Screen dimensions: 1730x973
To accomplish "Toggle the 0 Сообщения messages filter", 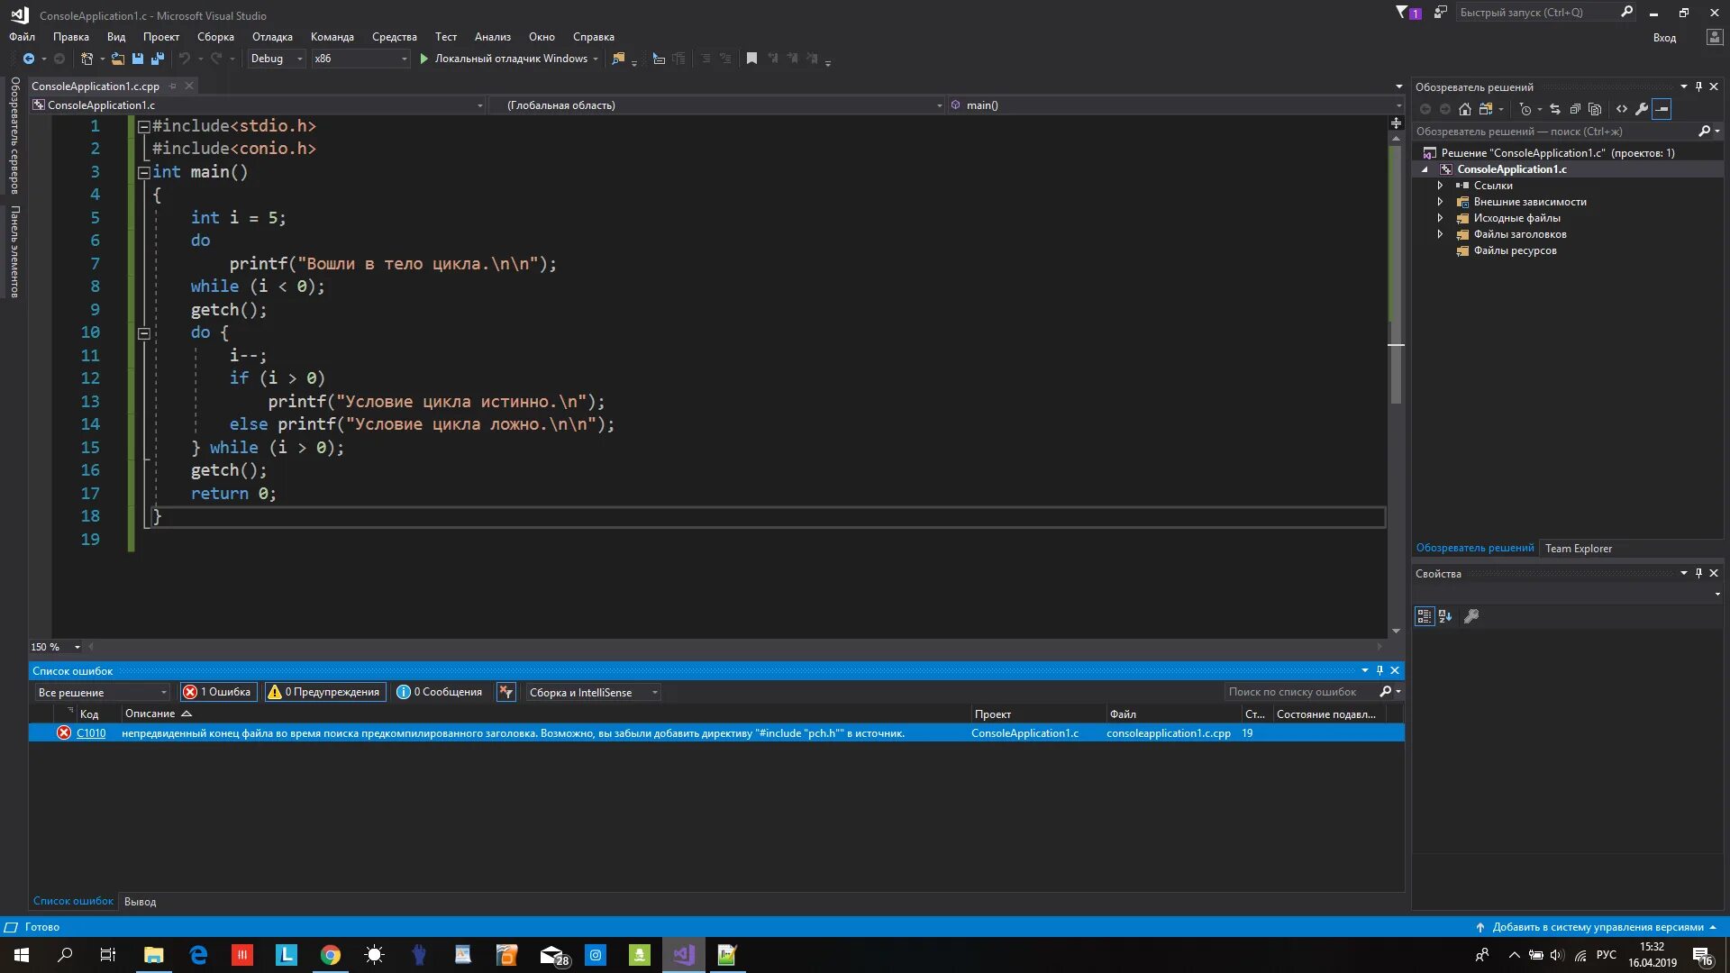I will tap(441, 692).
